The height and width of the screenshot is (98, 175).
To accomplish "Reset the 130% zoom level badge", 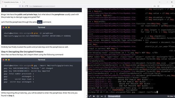I will (x=154, y=6).
